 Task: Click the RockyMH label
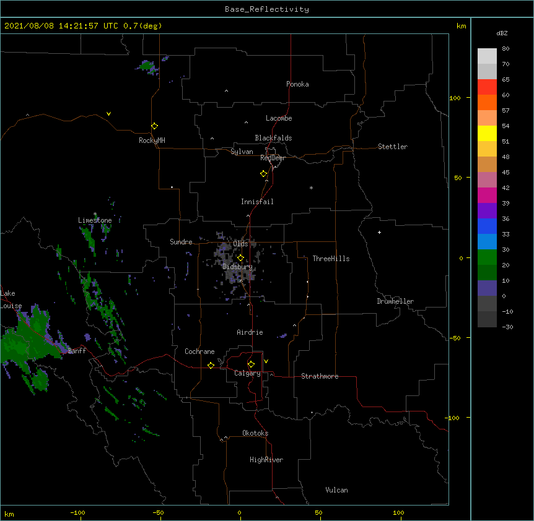point(152,140)
